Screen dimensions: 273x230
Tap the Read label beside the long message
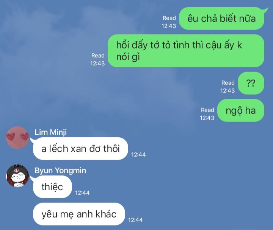(98, 56)
